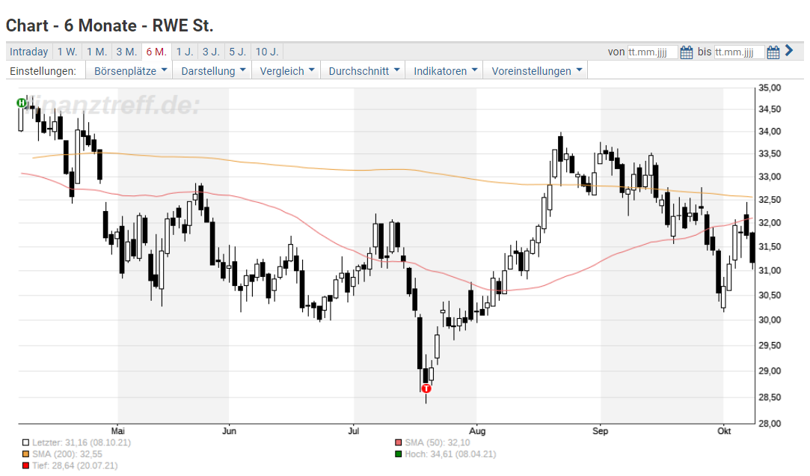Focus the 'bis' date input field
The image size is (810, 476).
[739, 52]
